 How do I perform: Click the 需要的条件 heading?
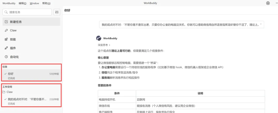point(105,86)
